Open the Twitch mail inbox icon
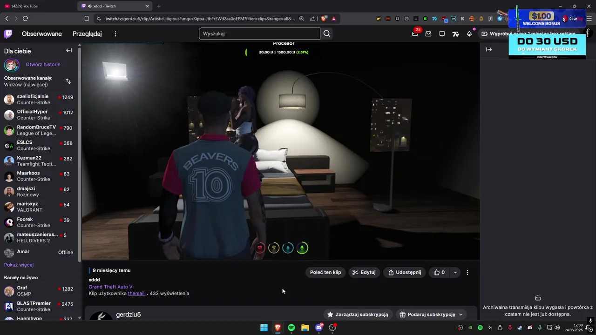The height and width of the screenshot is (335, 596). [428, 34]
